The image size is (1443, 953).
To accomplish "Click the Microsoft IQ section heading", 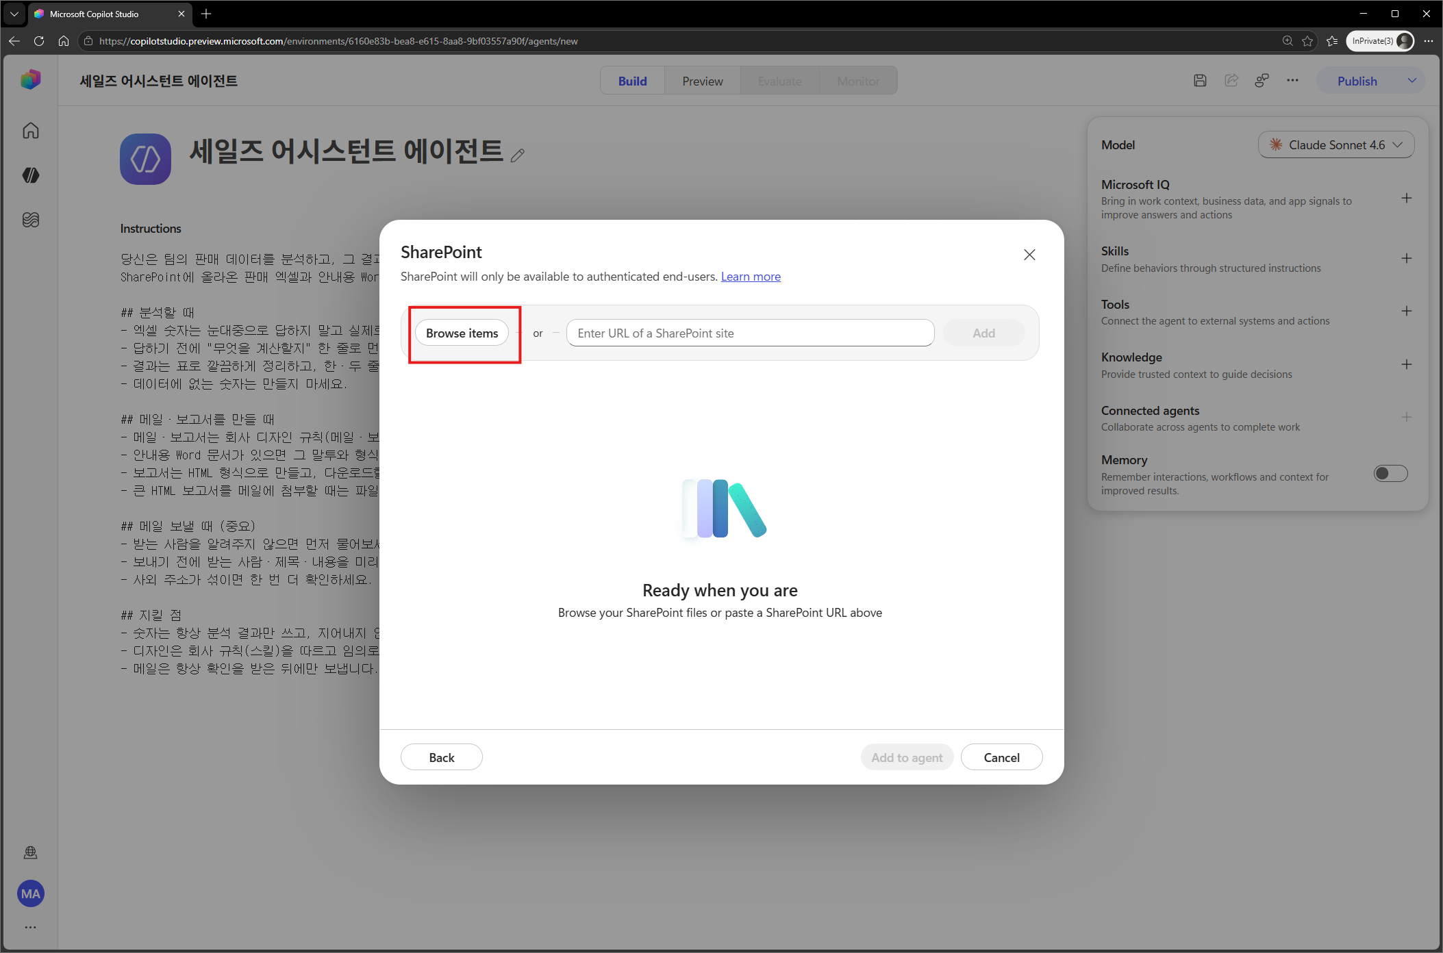I will click(x=1135, y=185).
